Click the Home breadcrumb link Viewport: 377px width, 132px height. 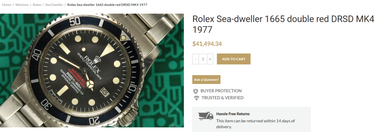point(6,5)
